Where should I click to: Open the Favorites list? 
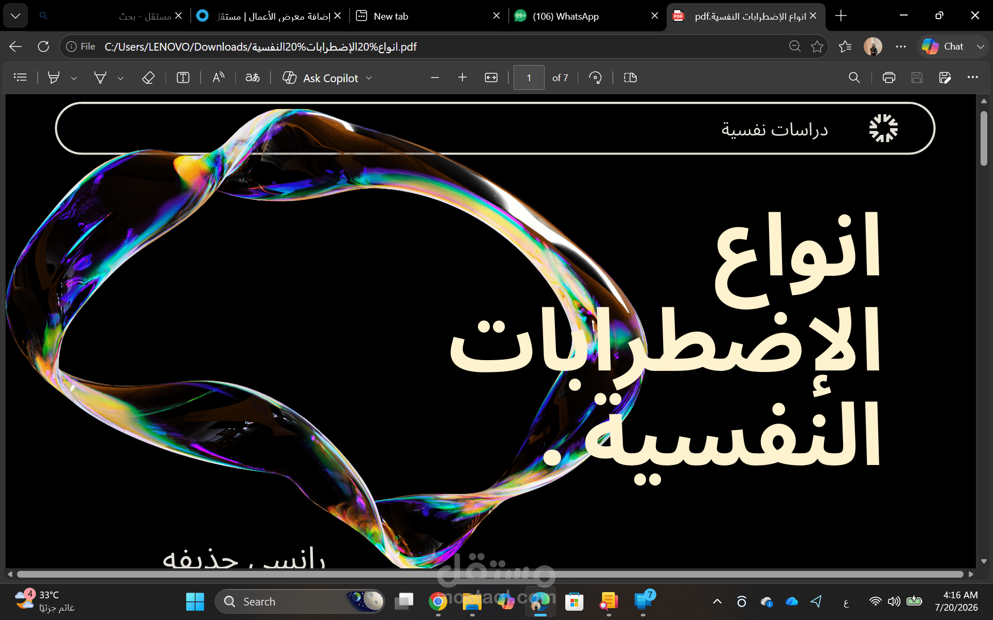(845, 47)
